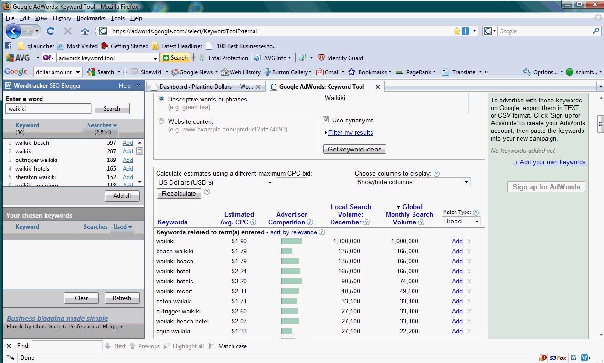
Task: Click the Google logo in Google Toolbar
Action: (16, 72)
